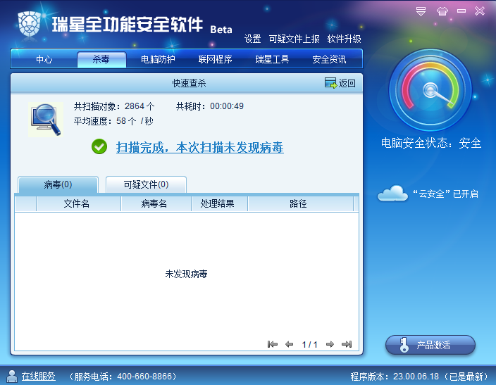
Task: Click the 产品激活 activation button
Action: point(430,345)
